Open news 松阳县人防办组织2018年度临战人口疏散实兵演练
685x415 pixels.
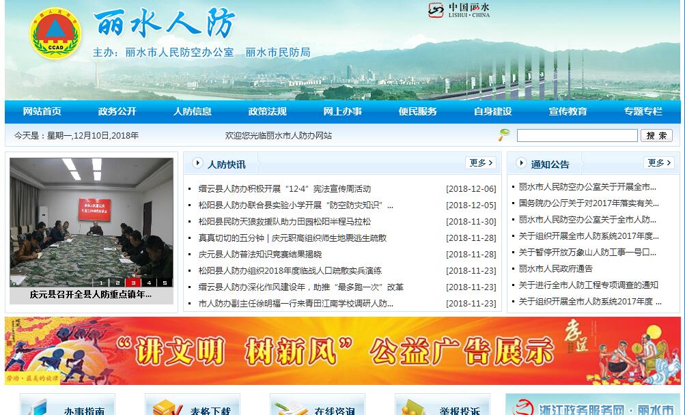click(290, 270)
